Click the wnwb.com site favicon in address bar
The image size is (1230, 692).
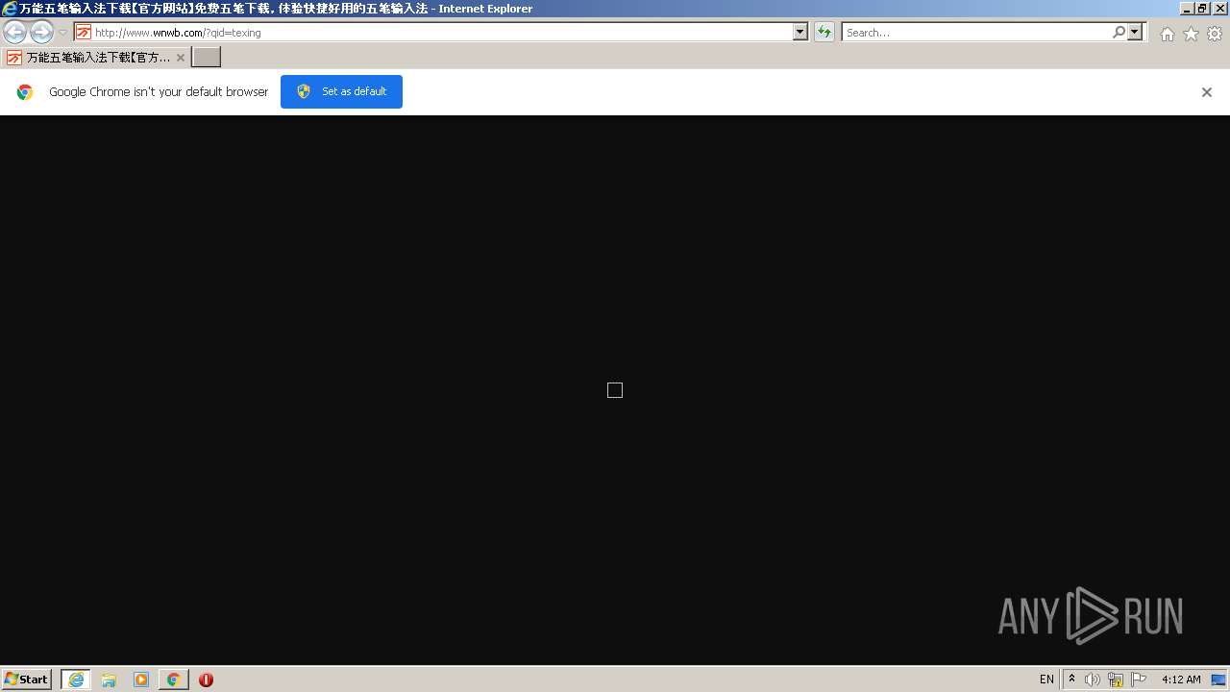(84, 32)
